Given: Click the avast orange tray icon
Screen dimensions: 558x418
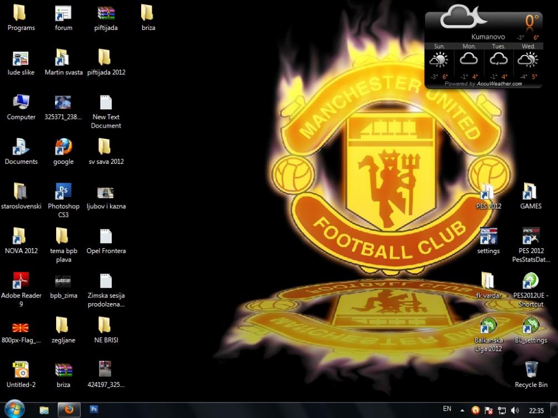Looking at the screenshot, I should pos(475,411).
